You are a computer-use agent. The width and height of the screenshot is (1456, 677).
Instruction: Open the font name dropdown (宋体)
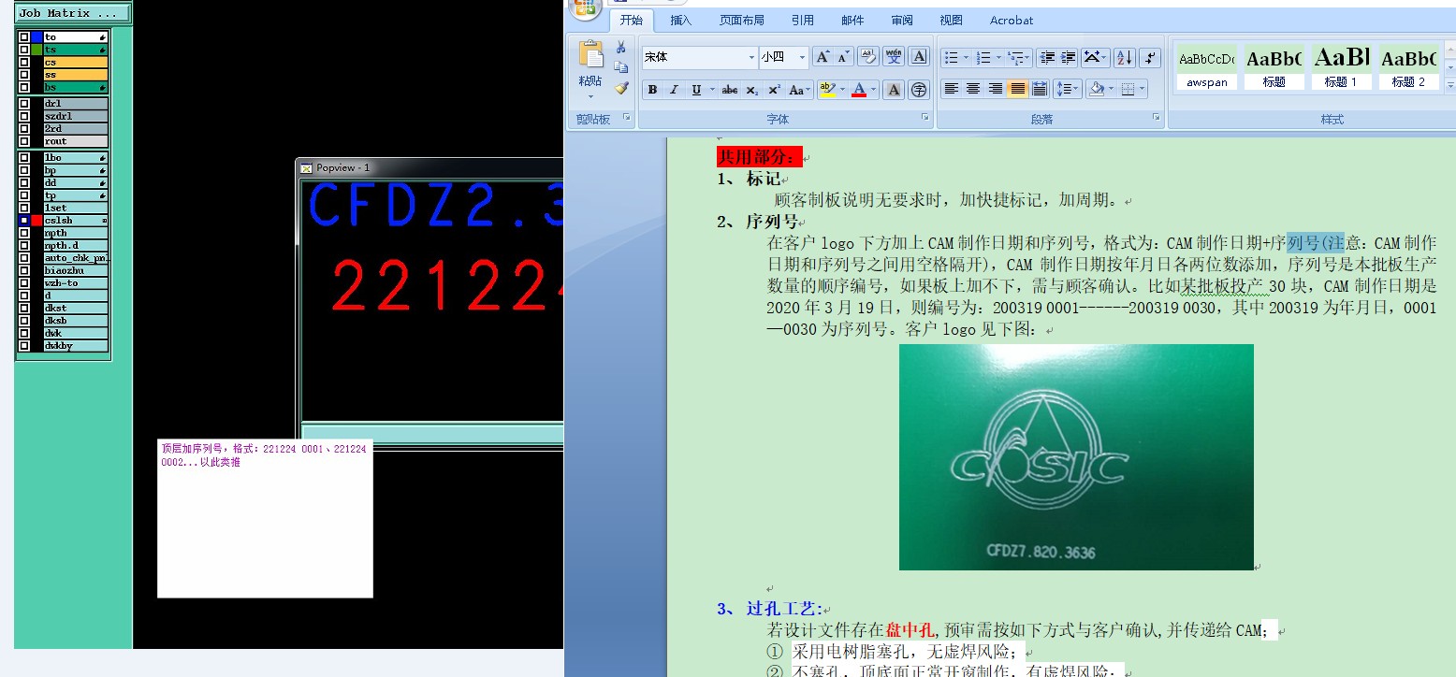pos(750,57)
